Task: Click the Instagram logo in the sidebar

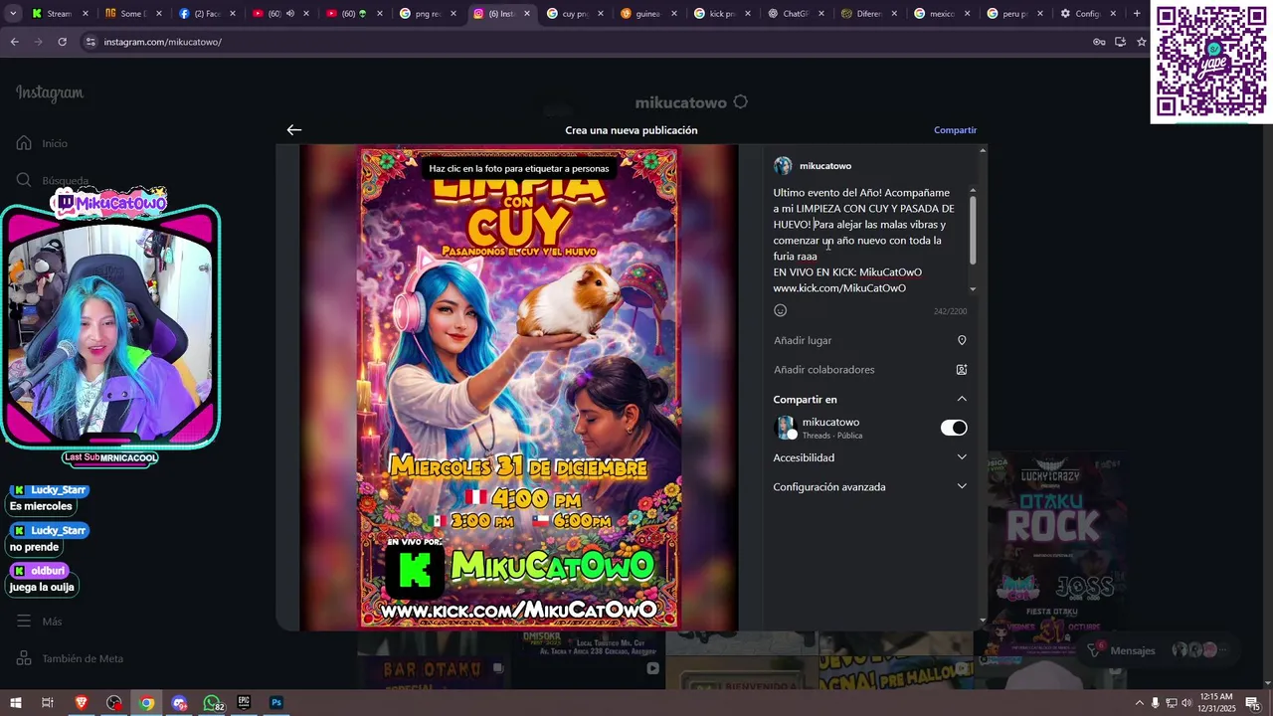Action: click(50, 92)
